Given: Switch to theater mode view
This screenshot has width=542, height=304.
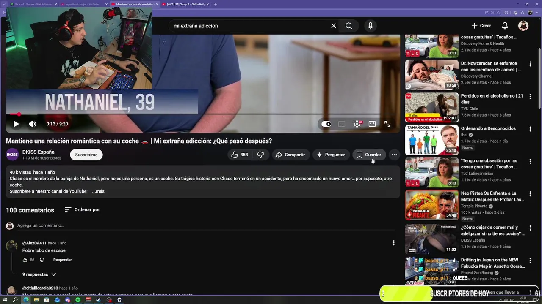Looking at the screenshot, I should (372, 124).
